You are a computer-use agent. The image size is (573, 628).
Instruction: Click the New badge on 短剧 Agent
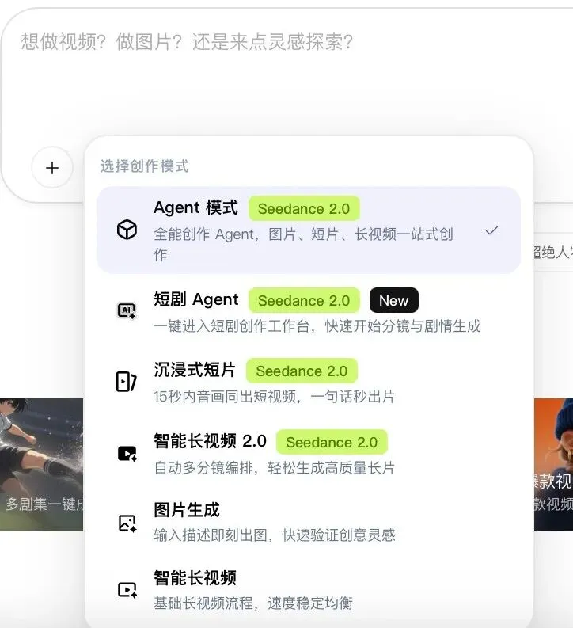(393, 300)
